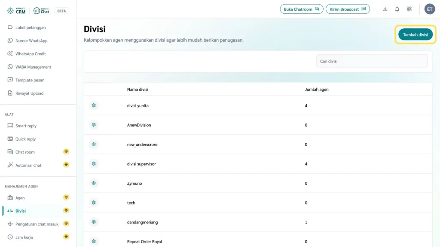
Task: Click the Everpro CRM logo
Action: click(x=16, y=11)
